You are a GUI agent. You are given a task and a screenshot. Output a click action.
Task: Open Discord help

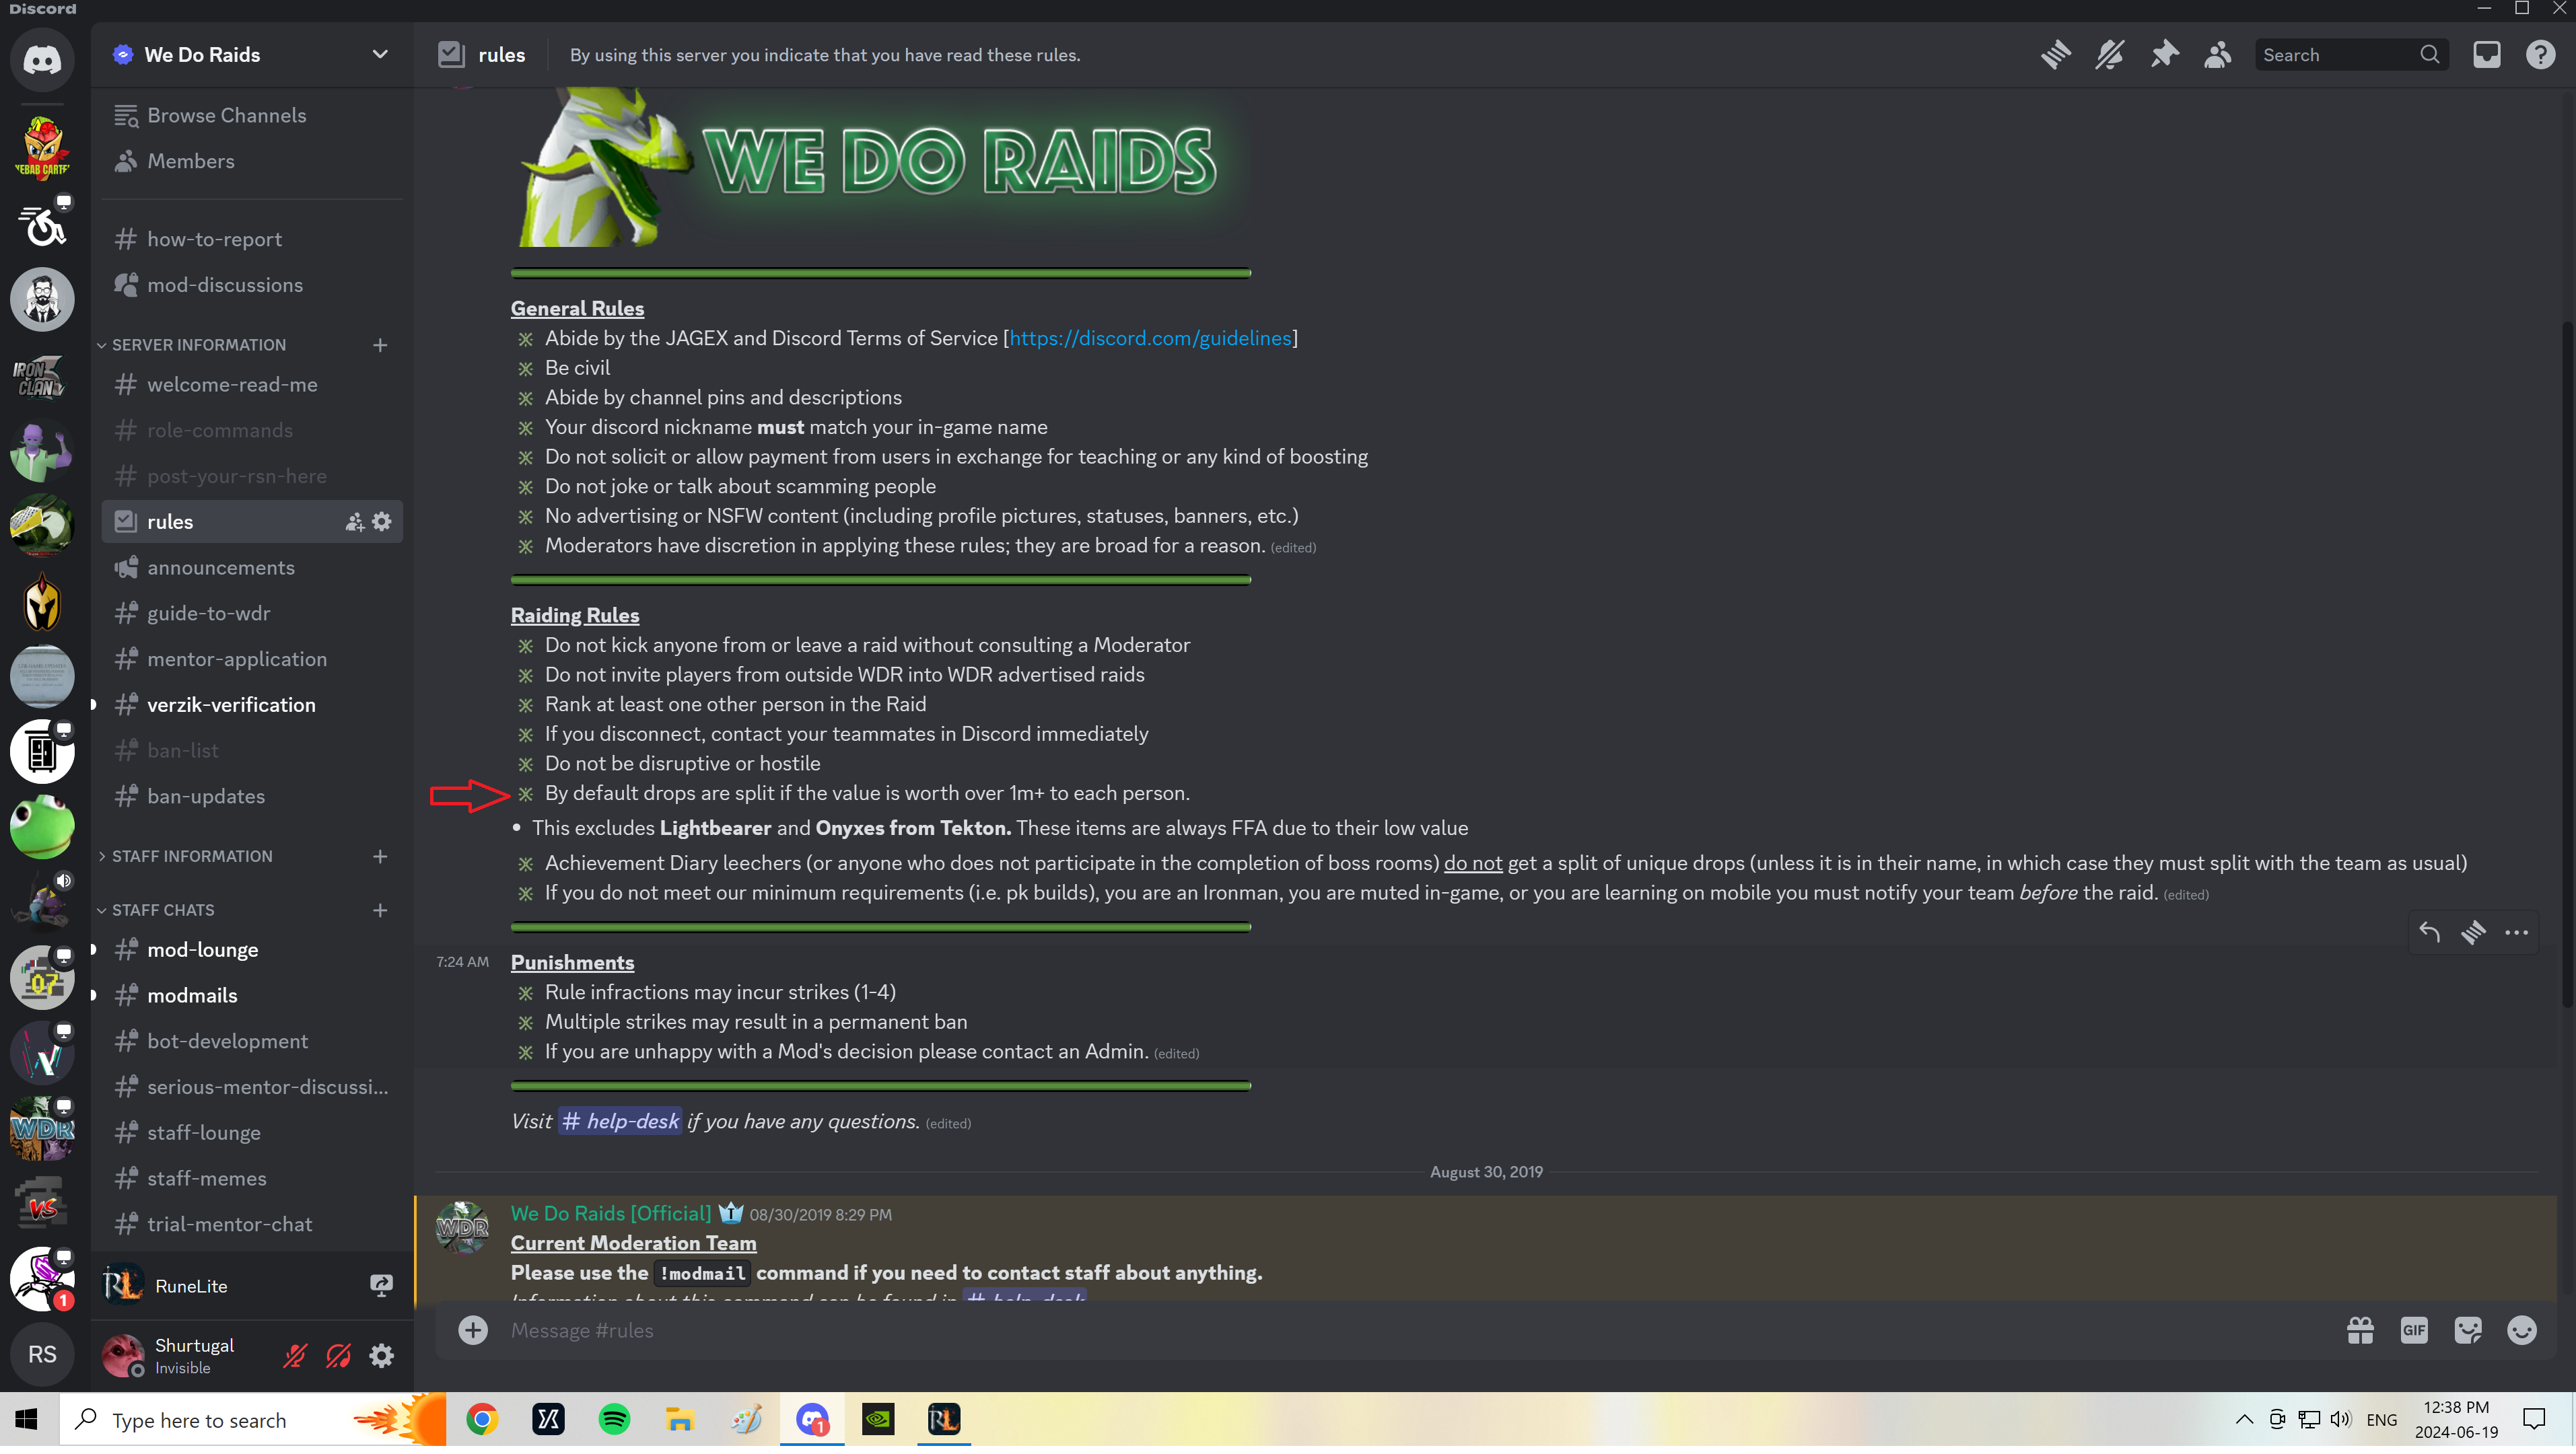pyautogui.click(x=2541, y=54)
